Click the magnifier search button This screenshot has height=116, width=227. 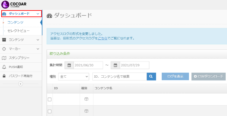(x=151, y=76)
